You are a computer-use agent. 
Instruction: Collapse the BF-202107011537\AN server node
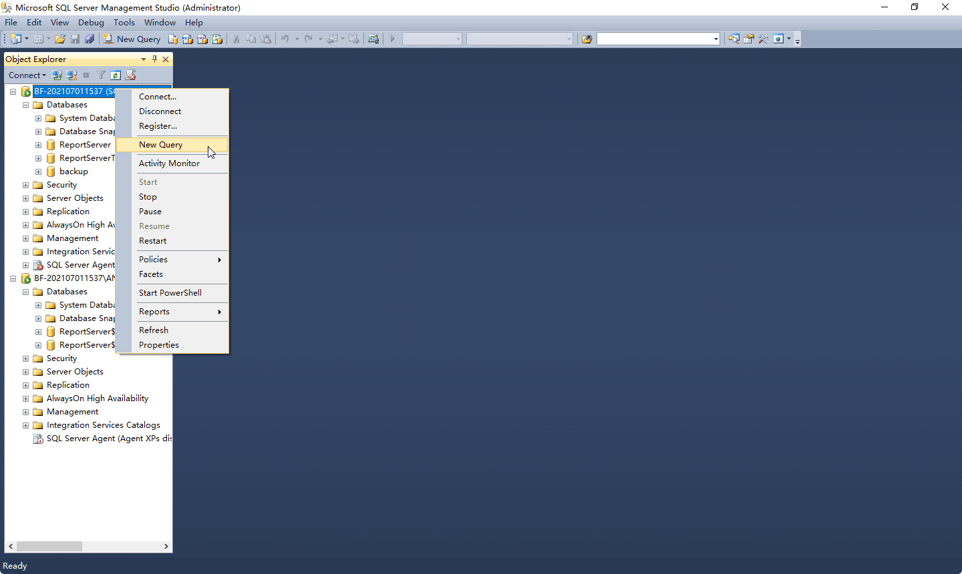[x=13, y=278]
